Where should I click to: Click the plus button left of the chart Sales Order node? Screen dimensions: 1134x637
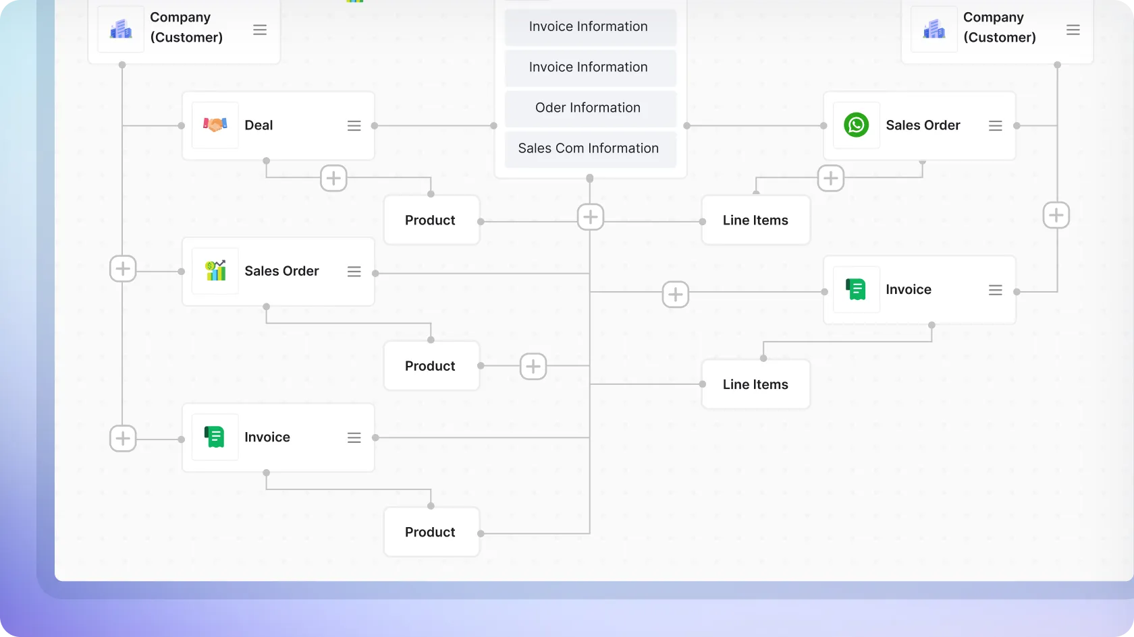pyautogui.click(x=123, y=269)
